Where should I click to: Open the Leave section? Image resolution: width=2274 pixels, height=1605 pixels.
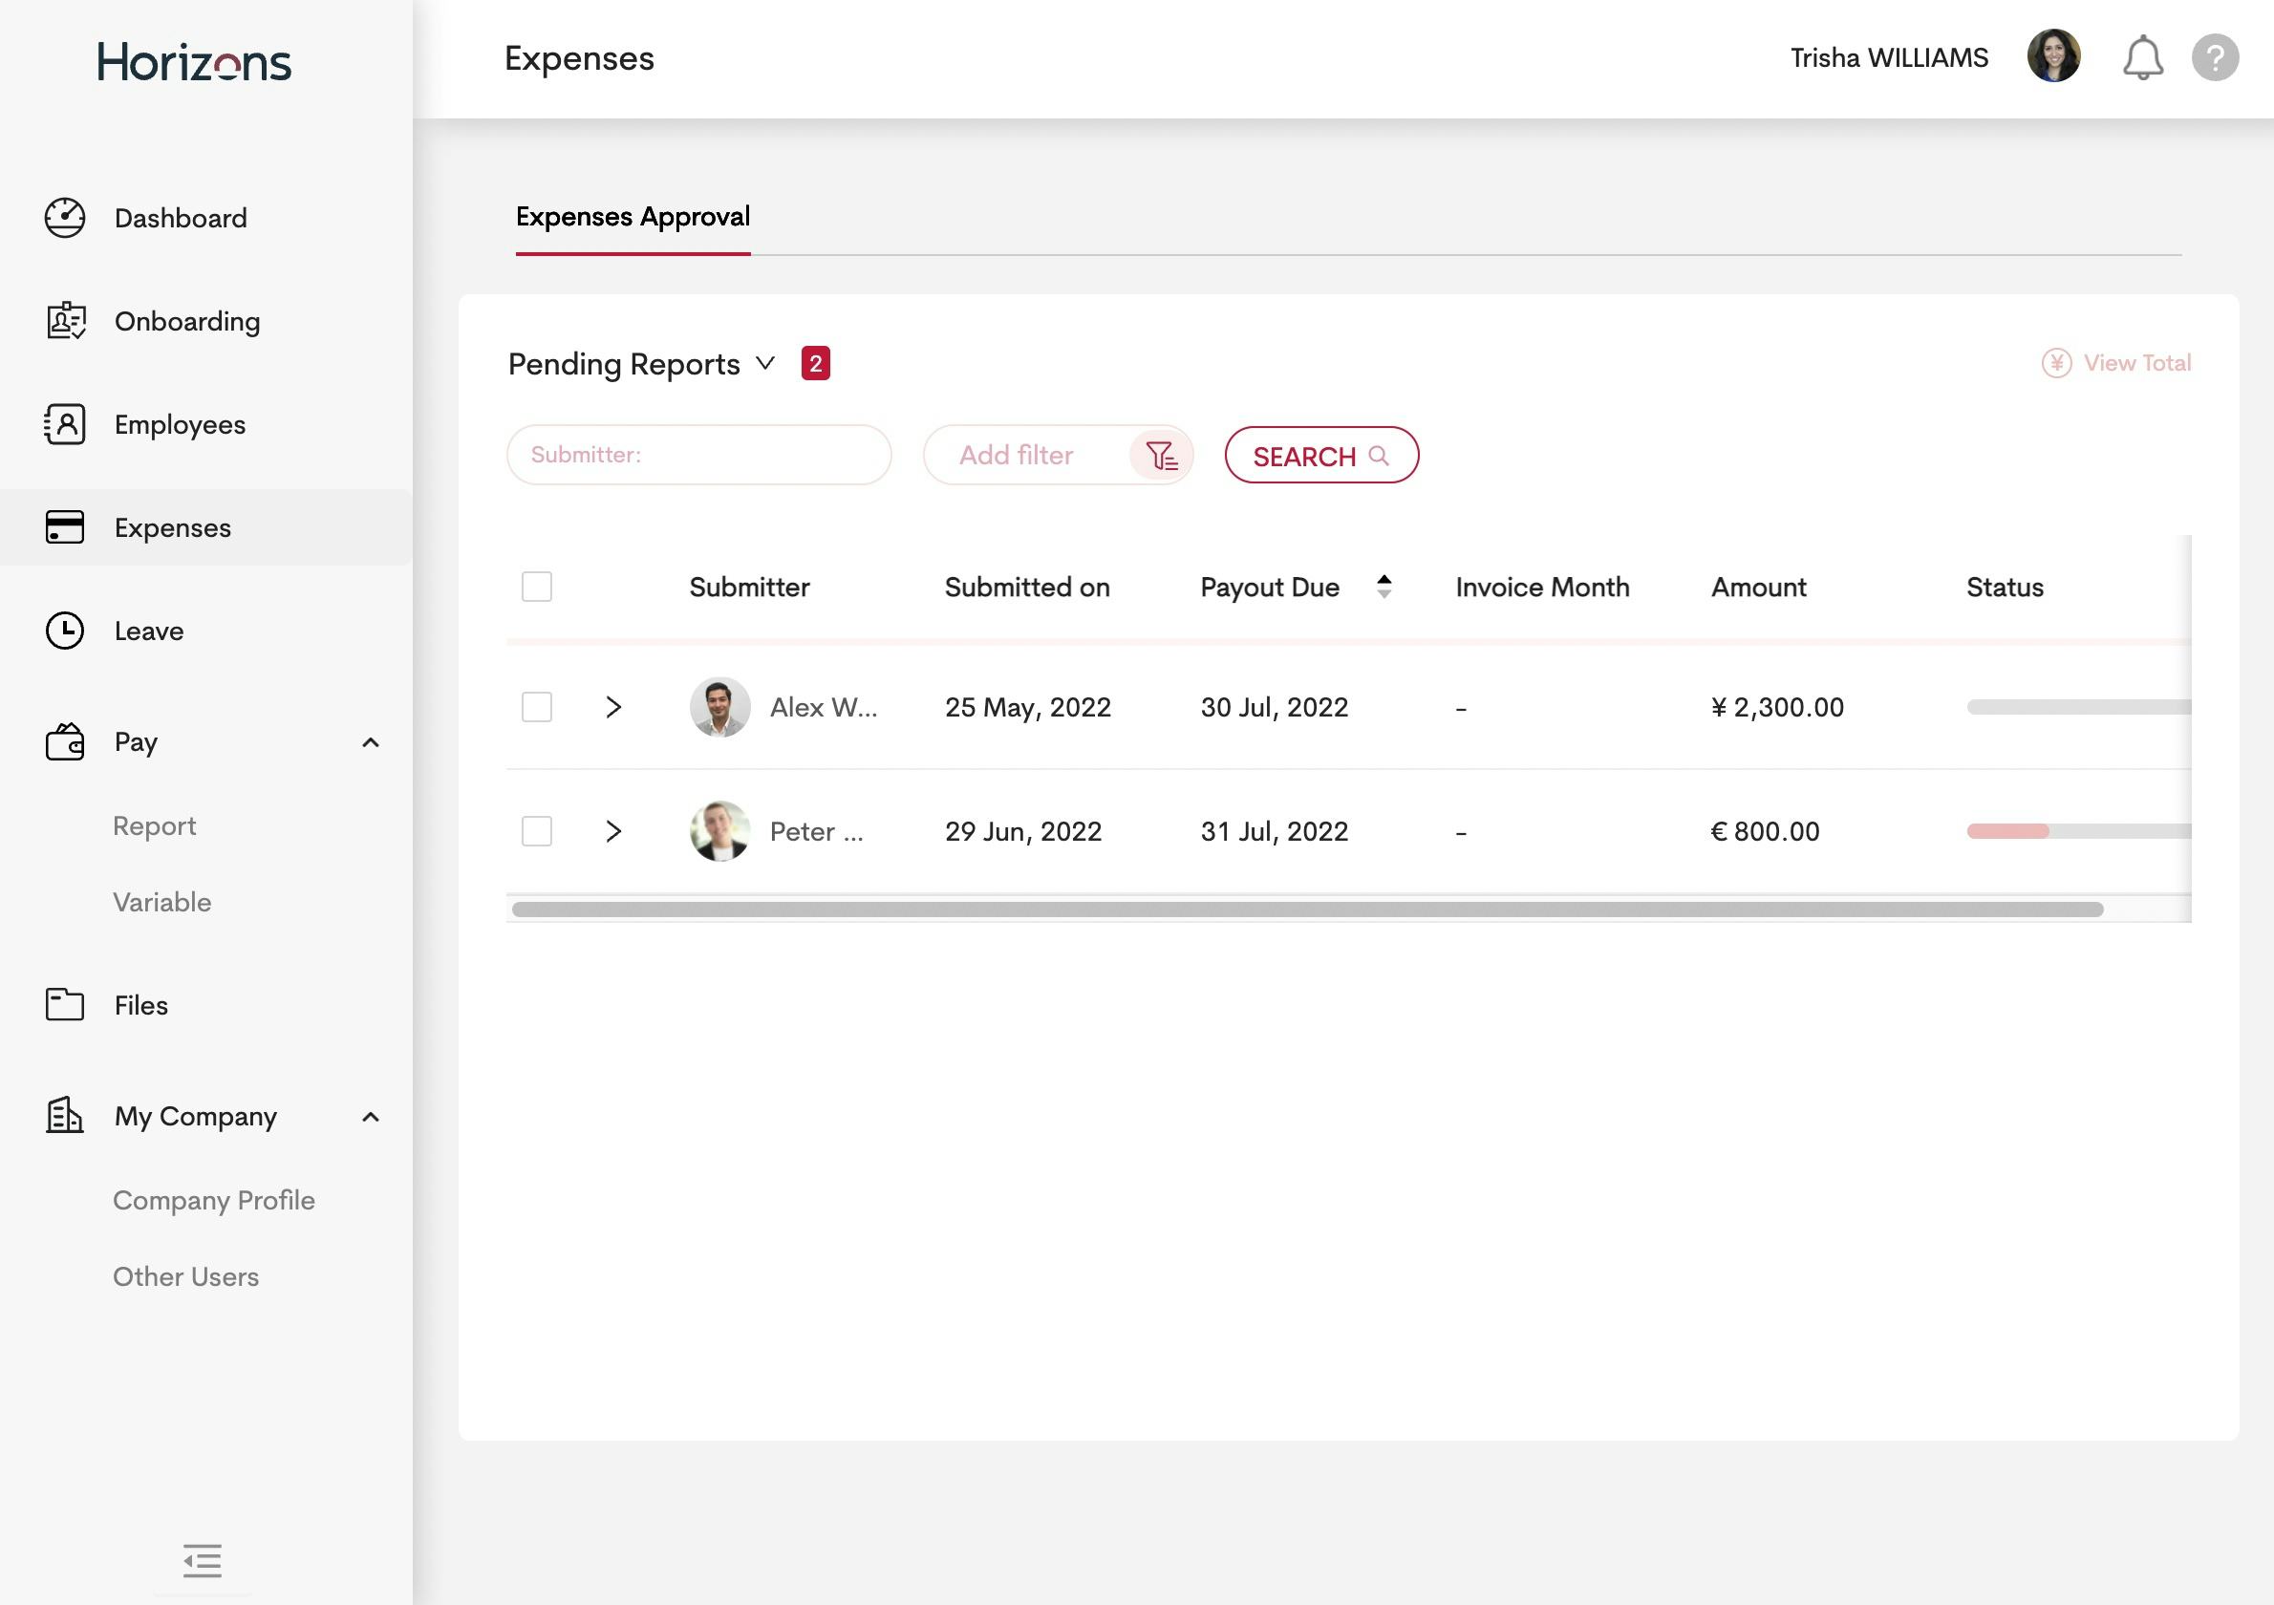click(x=147, y=631)
